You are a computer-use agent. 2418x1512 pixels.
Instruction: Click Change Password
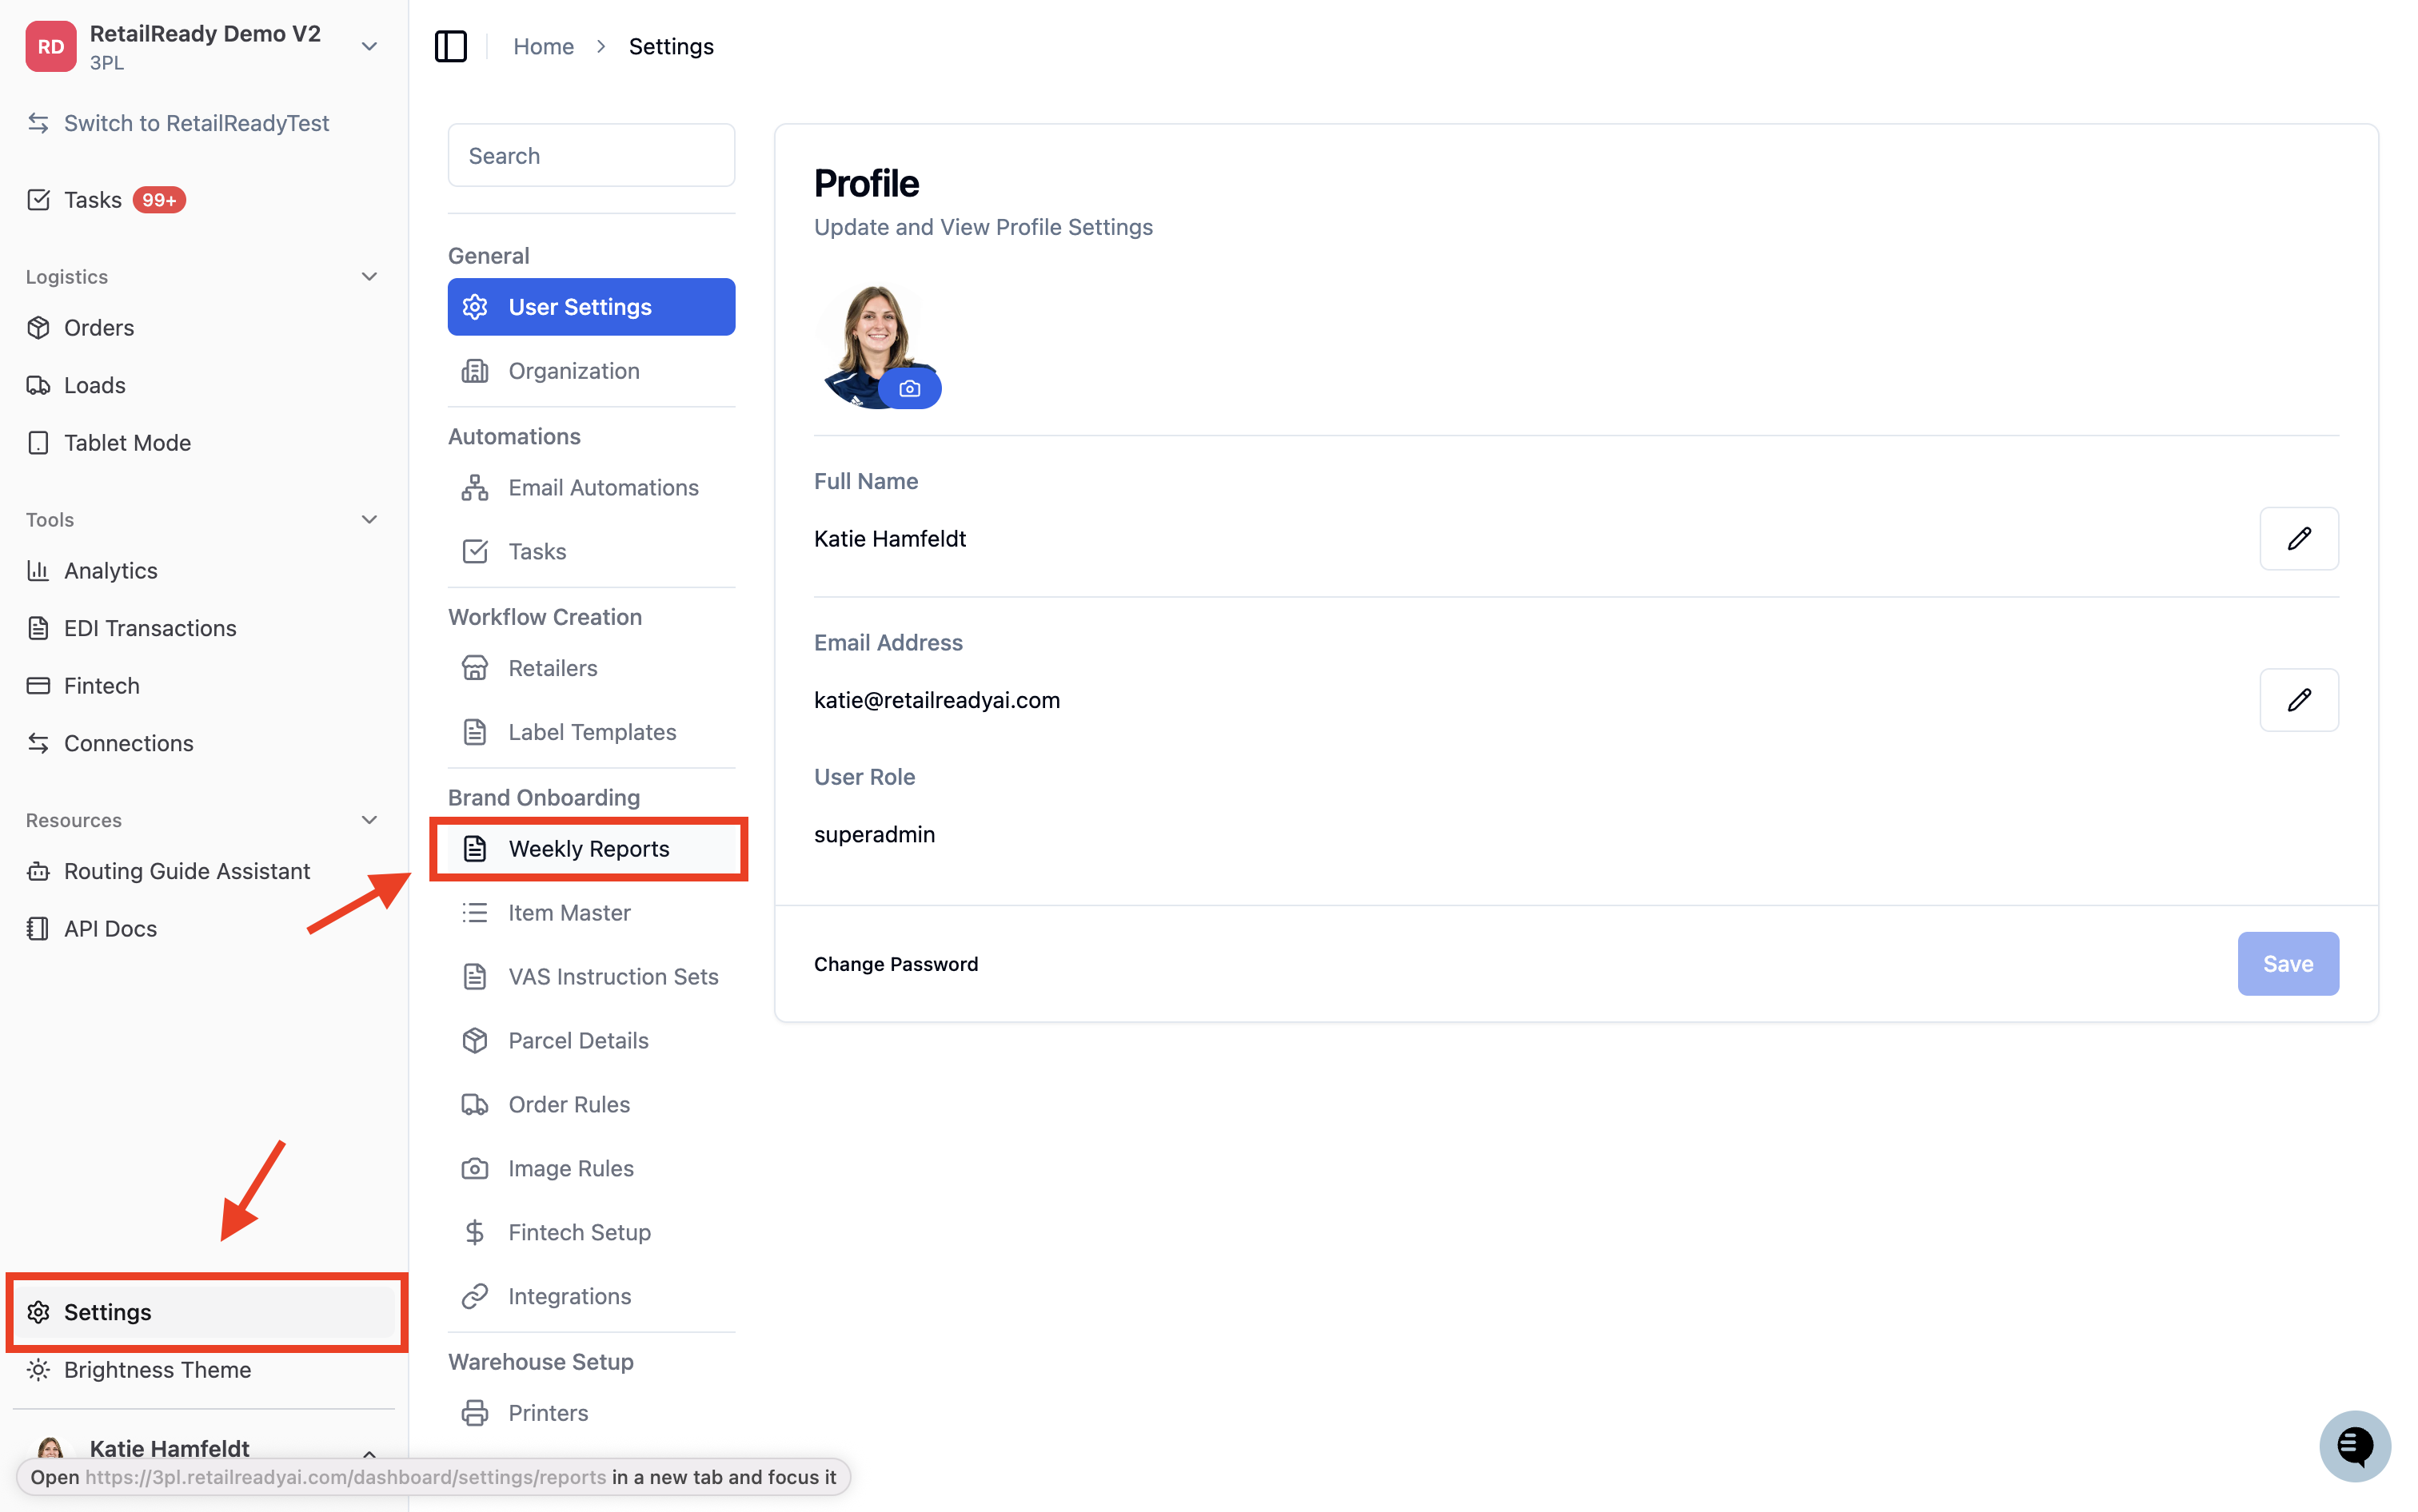[896, 964]
